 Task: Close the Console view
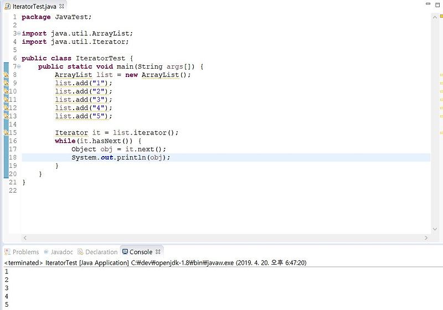(158, 251)
